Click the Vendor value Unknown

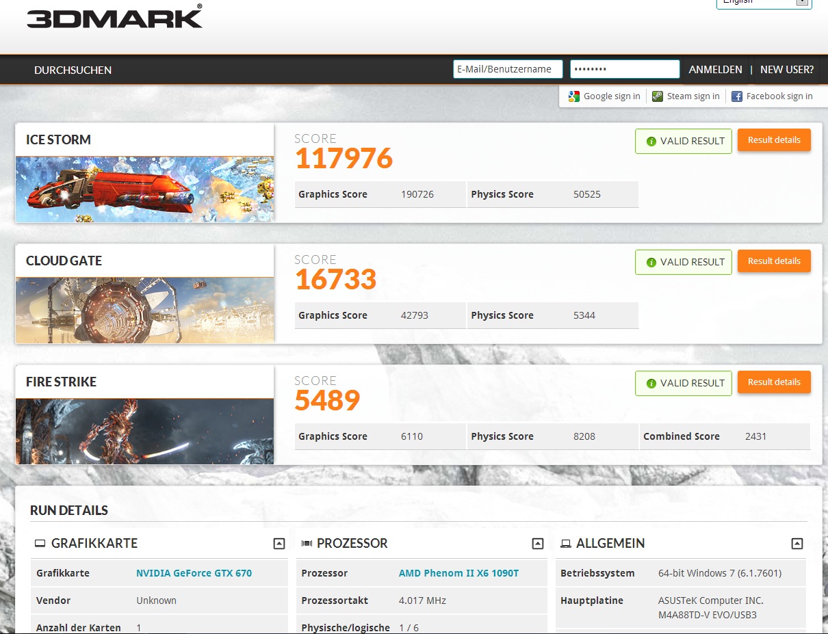click(x=157, y=600)
